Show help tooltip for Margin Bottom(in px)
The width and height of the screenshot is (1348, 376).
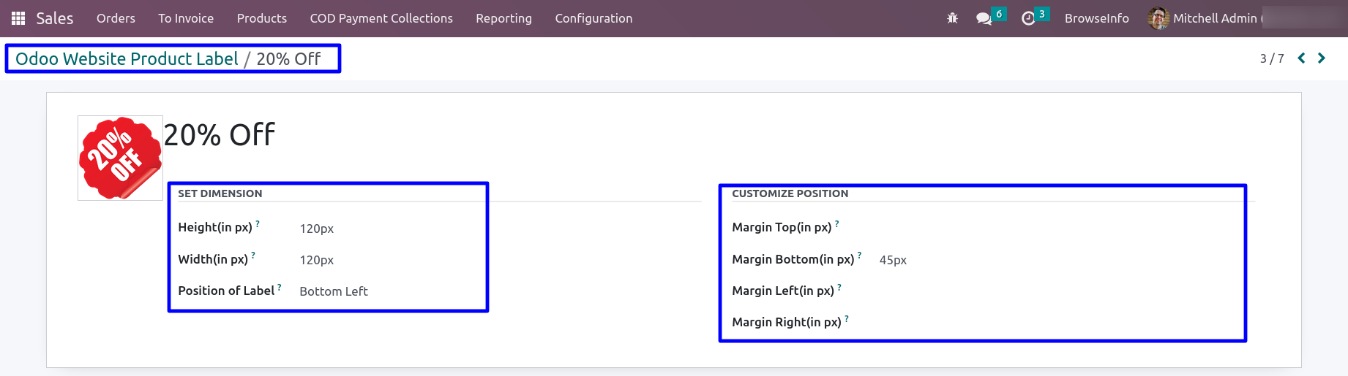860,256
